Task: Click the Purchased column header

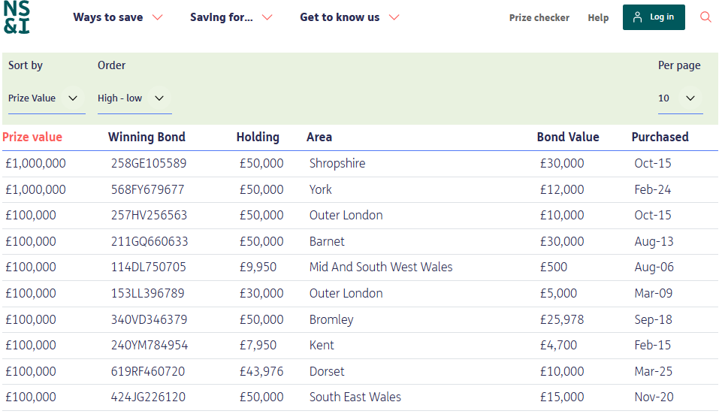Action: (660, 137)
